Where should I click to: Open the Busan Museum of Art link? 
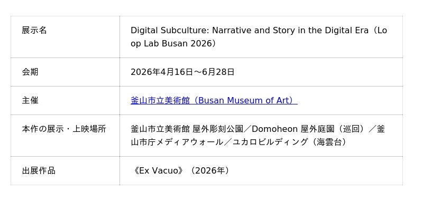point(214,100)
